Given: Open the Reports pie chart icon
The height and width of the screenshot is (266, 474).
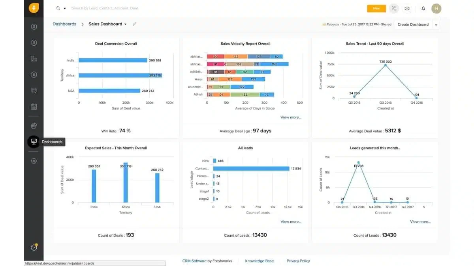Looking at the screenshot, I should pyautogui.click(x=34, y=126).
